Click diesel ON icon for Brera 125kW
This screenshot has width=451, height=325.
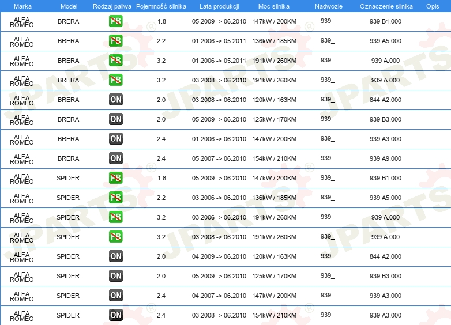click(x=115, y=119)
